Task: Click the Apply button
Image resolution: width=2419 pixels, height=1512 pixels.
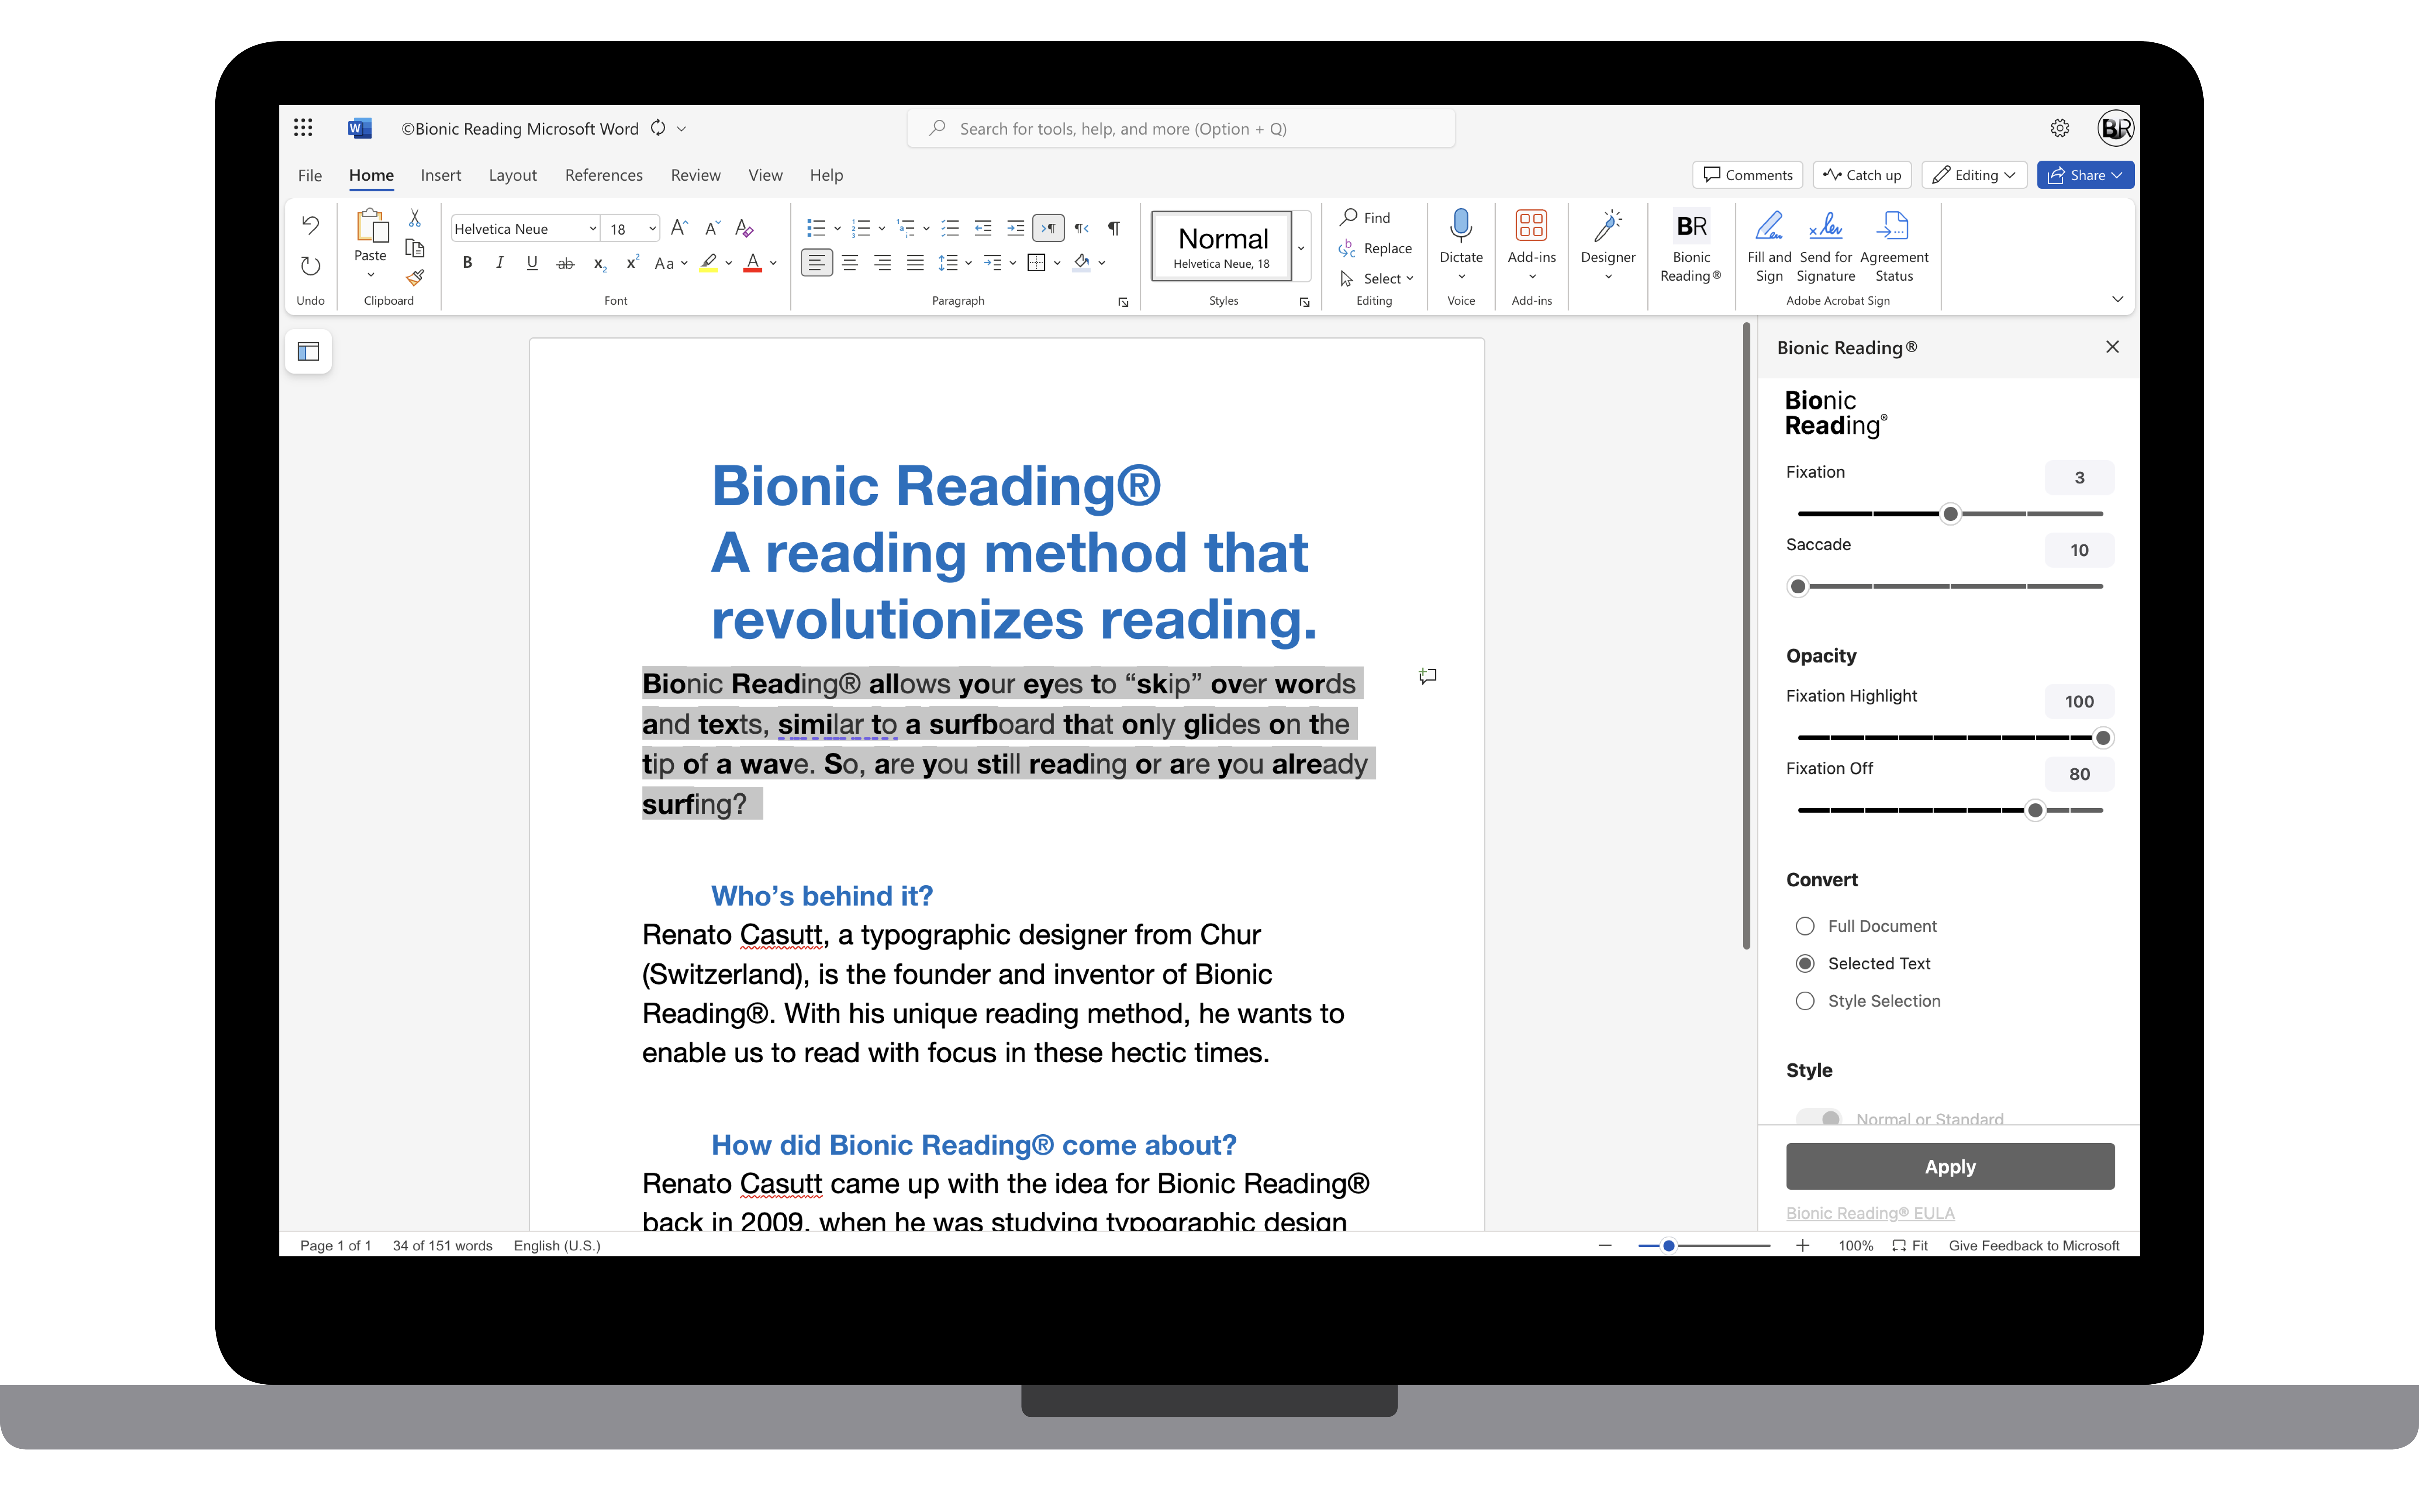Action: [1950, 1166]
